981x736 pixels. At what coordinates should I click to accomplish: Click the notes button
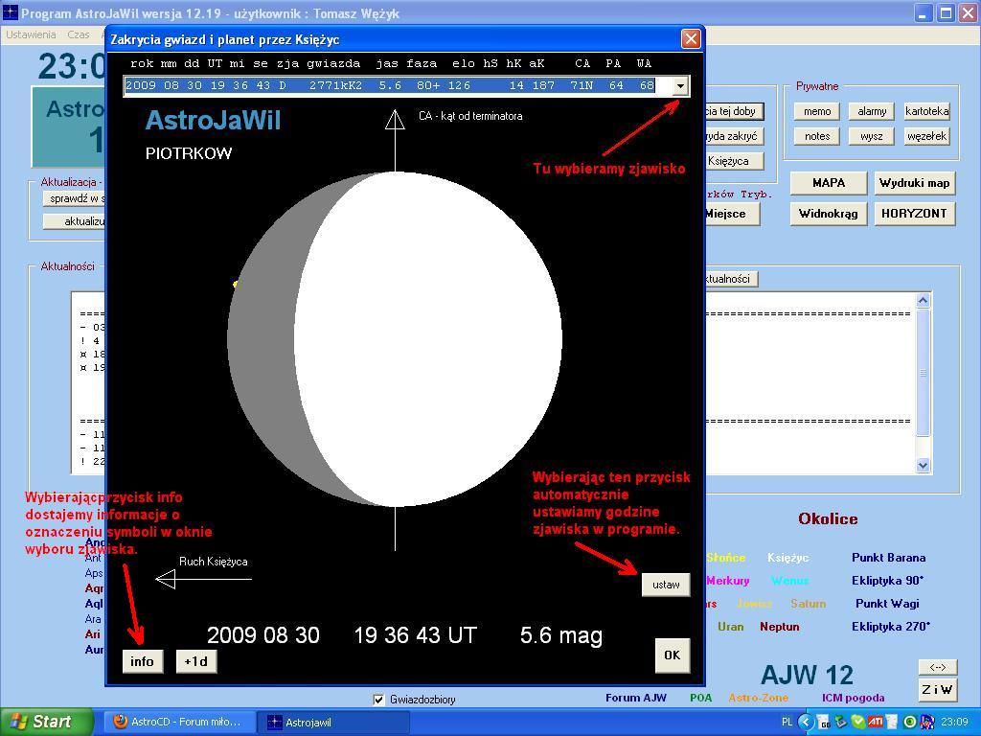(x=817, y=136)
